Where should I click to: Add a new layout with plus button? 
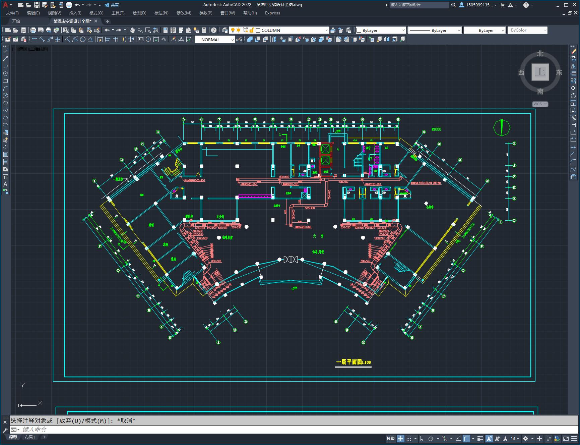(44, 437)
